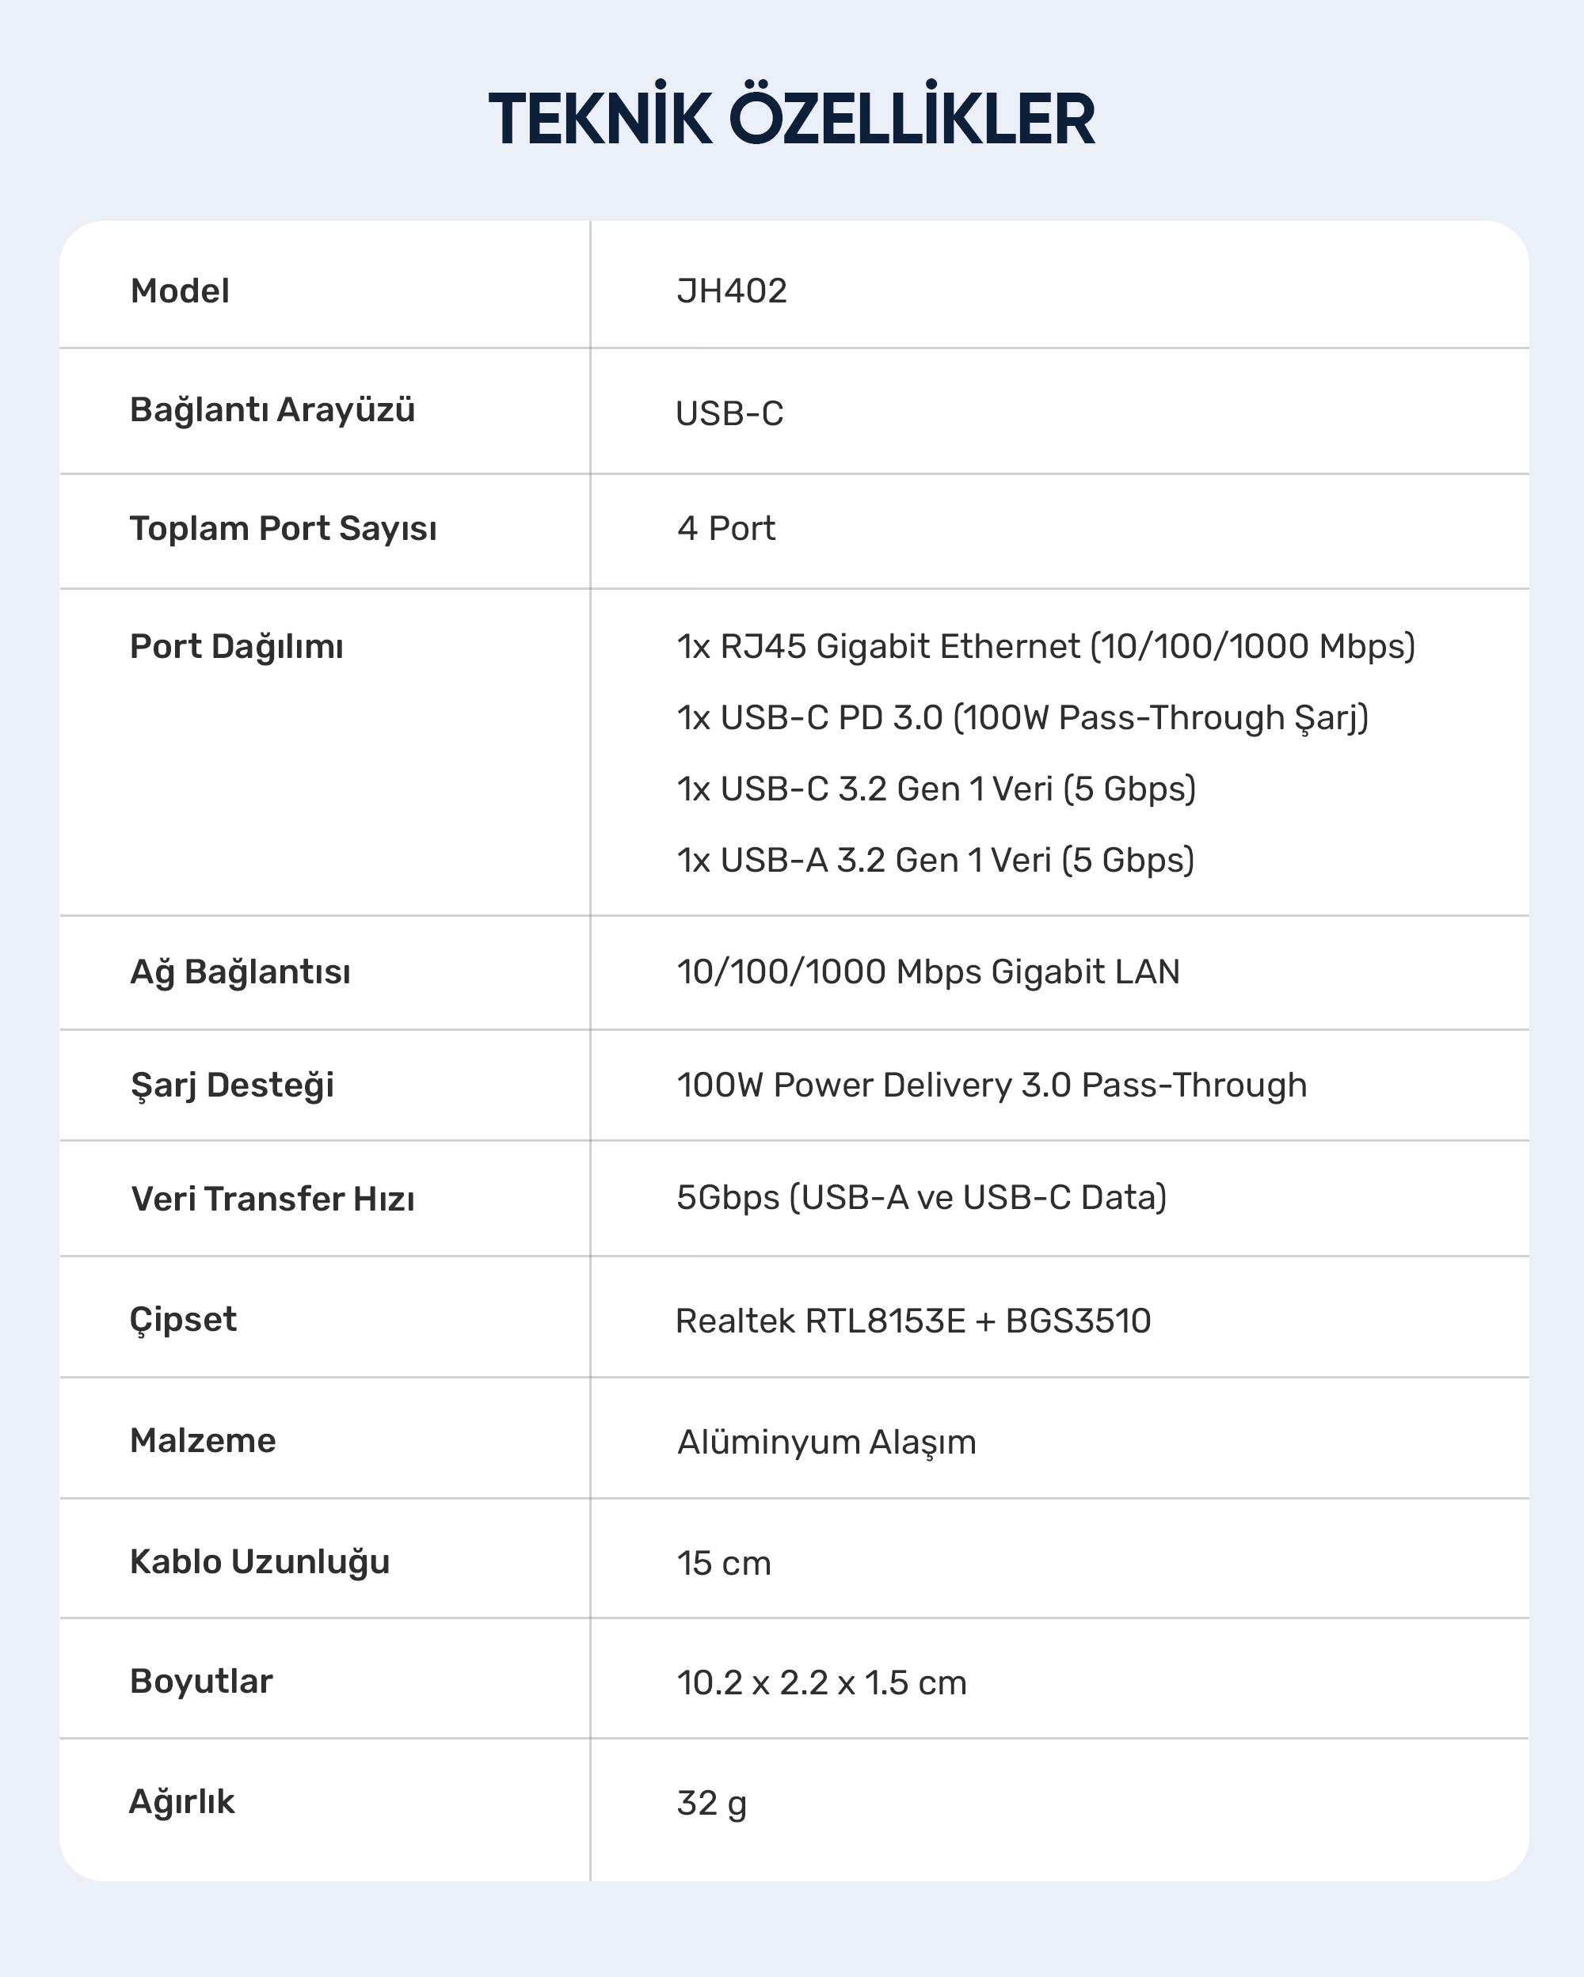Click the Veri Transfer Hızı label
This screenshot has width=1584, height=1977.
pos(272,1199)
